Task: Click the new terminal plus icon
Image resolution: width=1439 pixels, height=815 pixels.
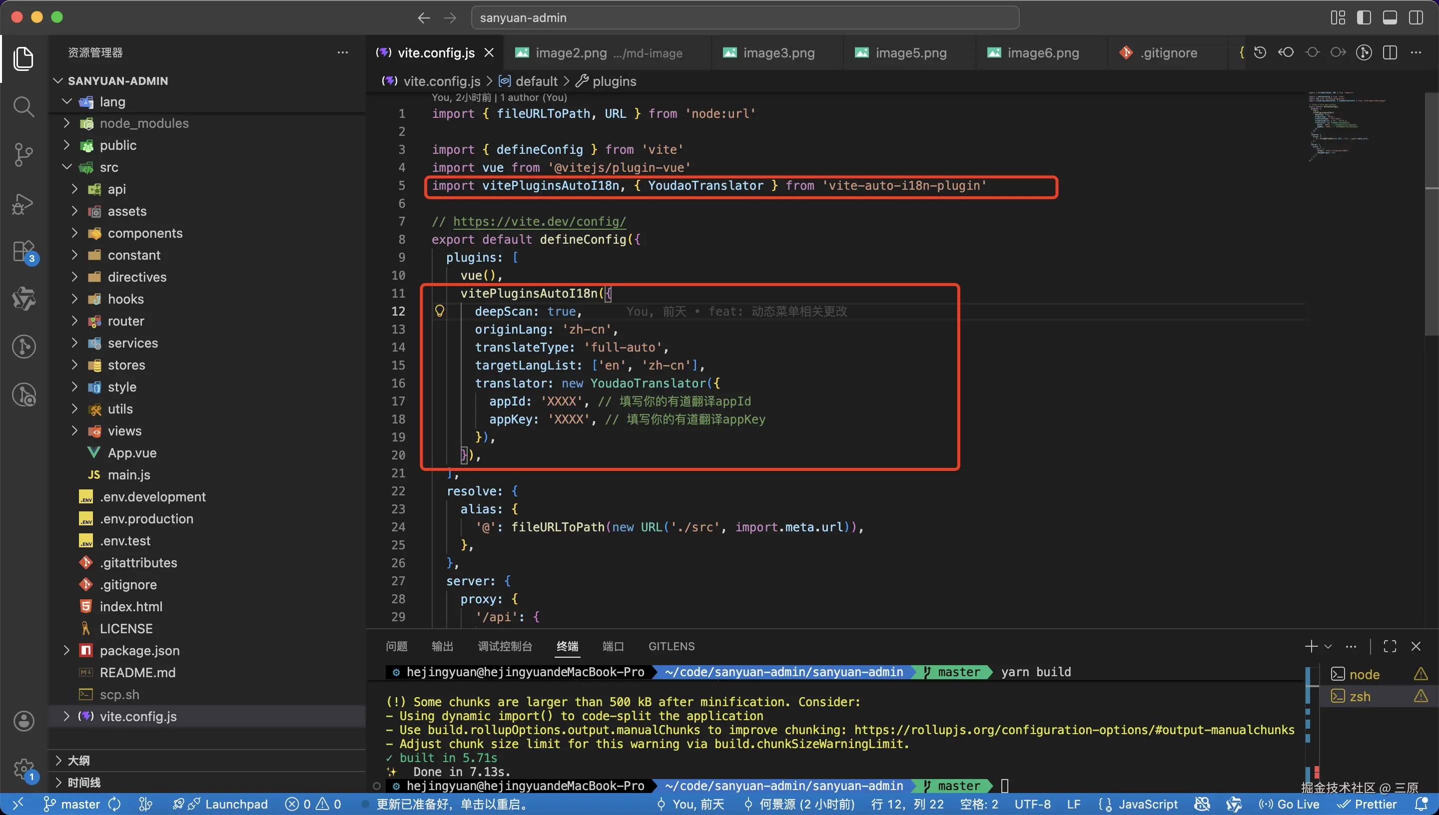Action: point(1311,647)
